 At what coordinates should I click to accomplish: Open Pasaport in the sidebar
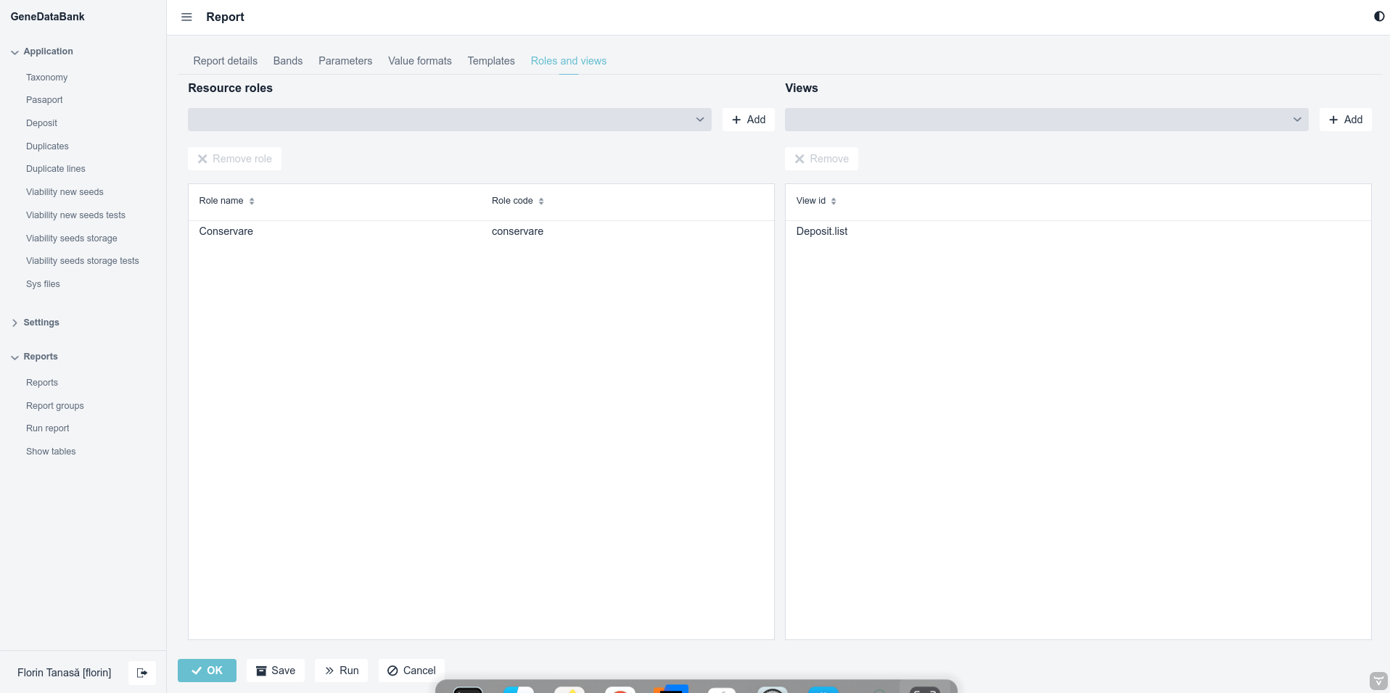[44, 100]
